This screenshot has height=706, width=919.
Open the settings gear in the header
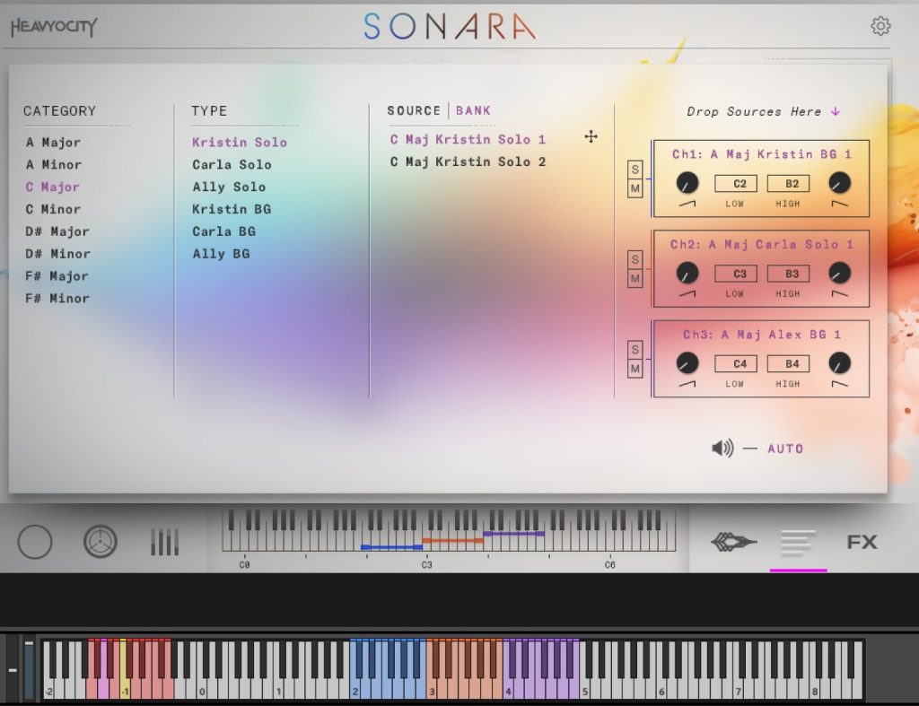click(x=880, y=27)
